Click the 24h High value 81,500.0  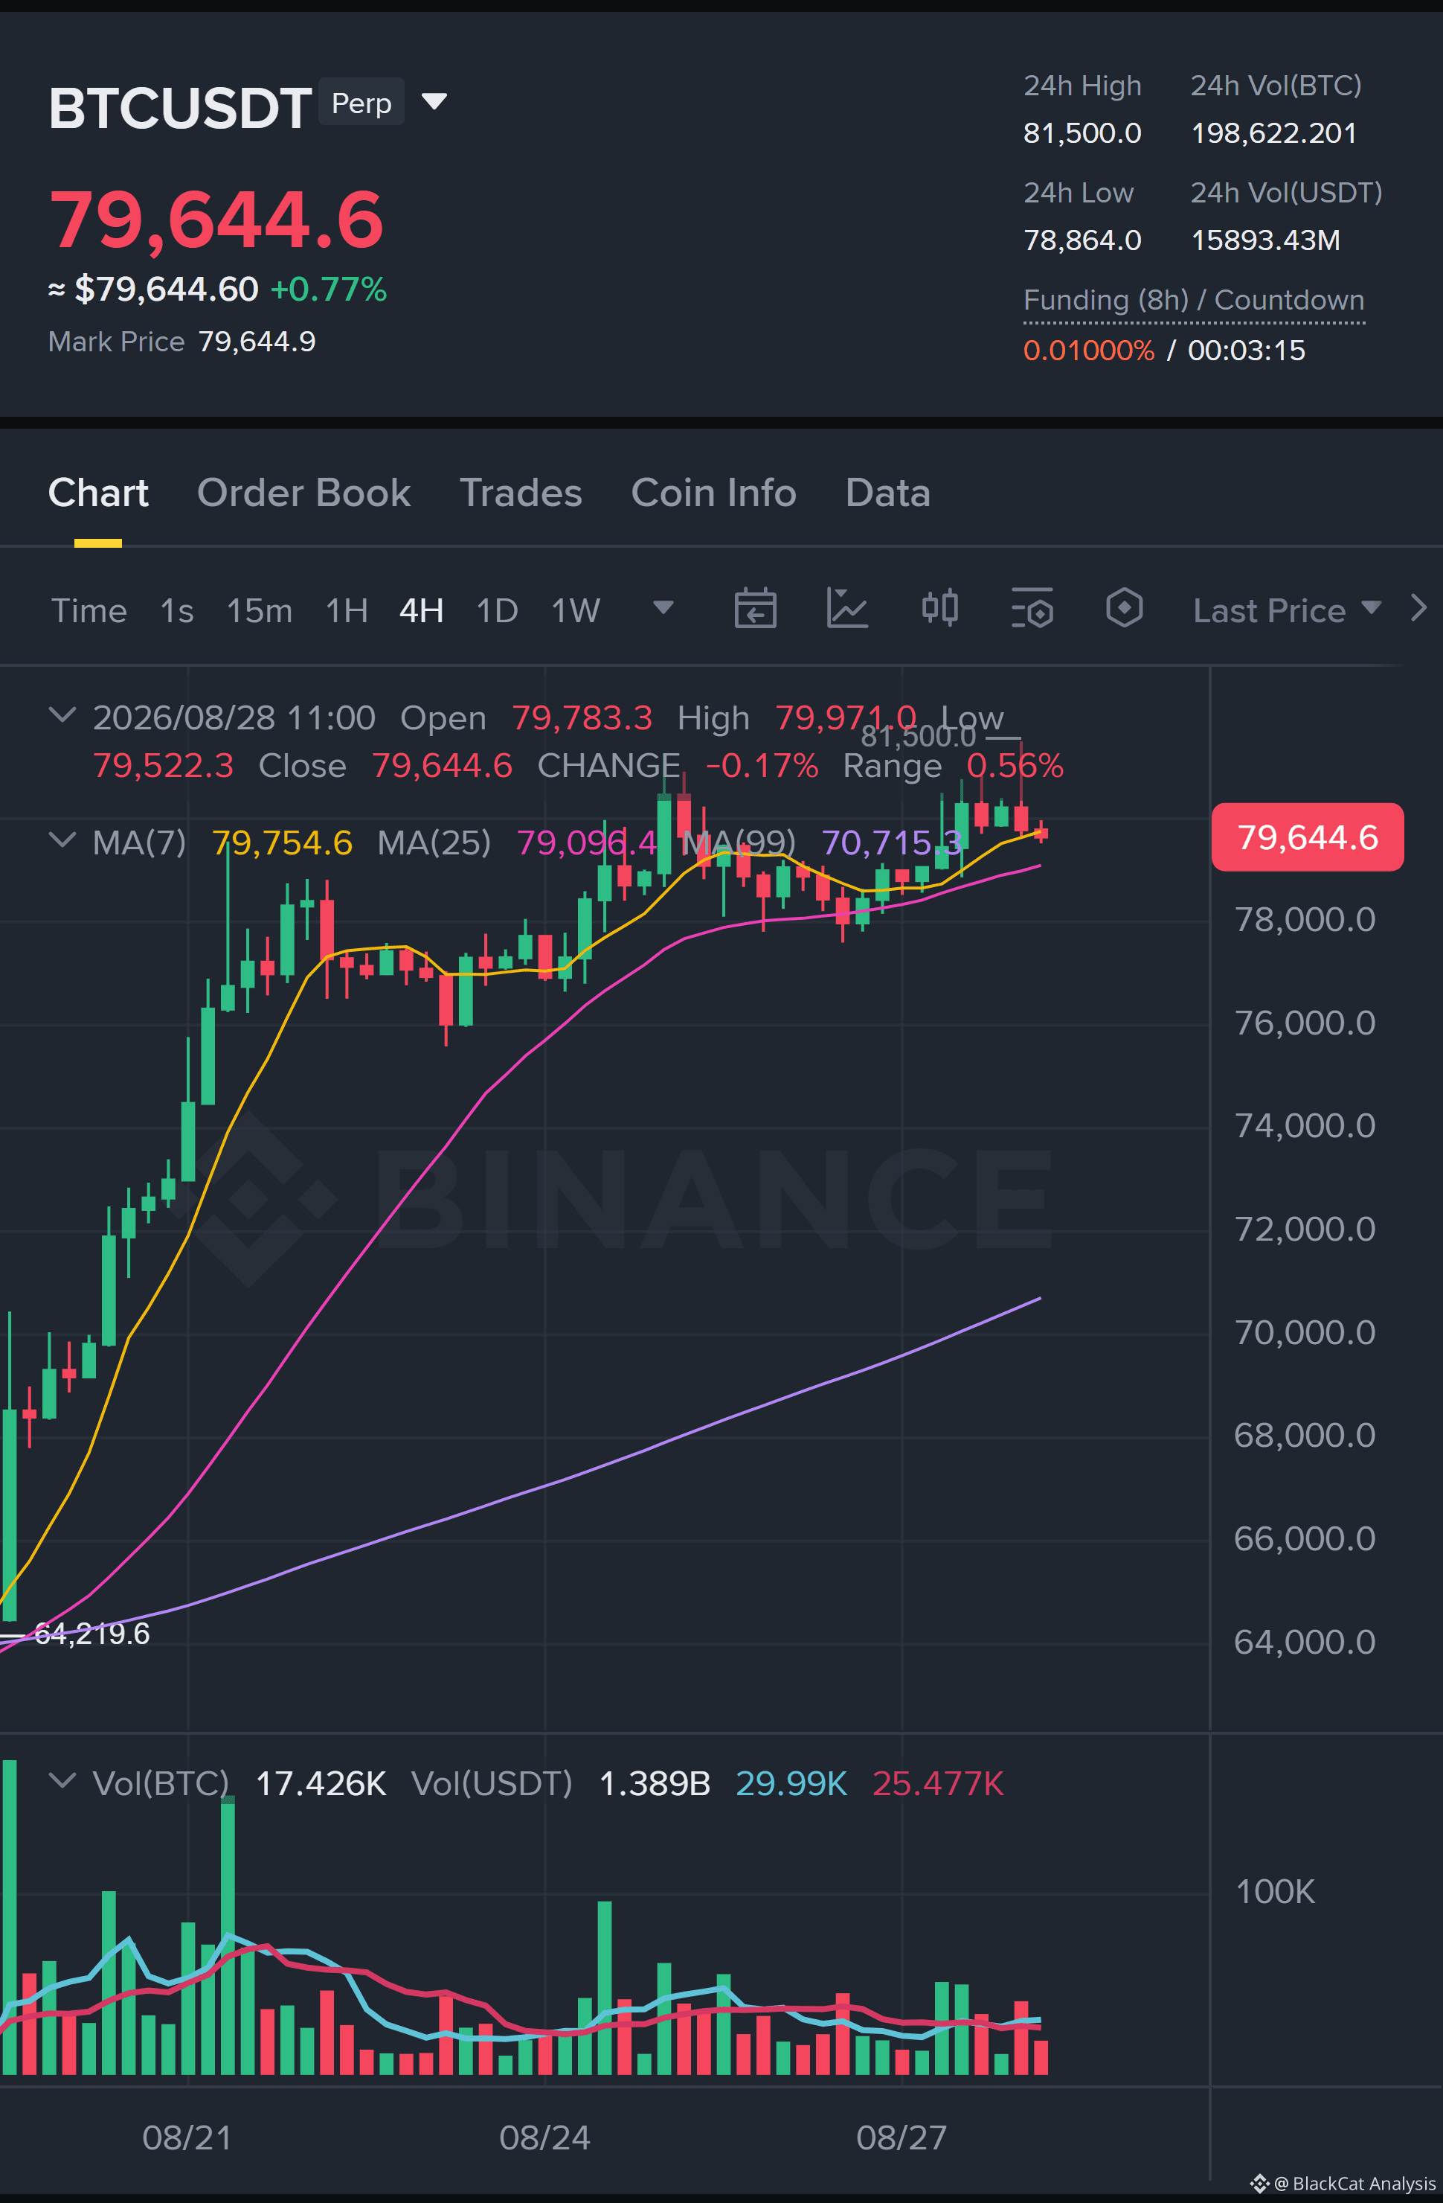click(1082, 133)
